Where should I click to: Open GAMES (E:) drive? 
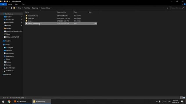[10, 71]
